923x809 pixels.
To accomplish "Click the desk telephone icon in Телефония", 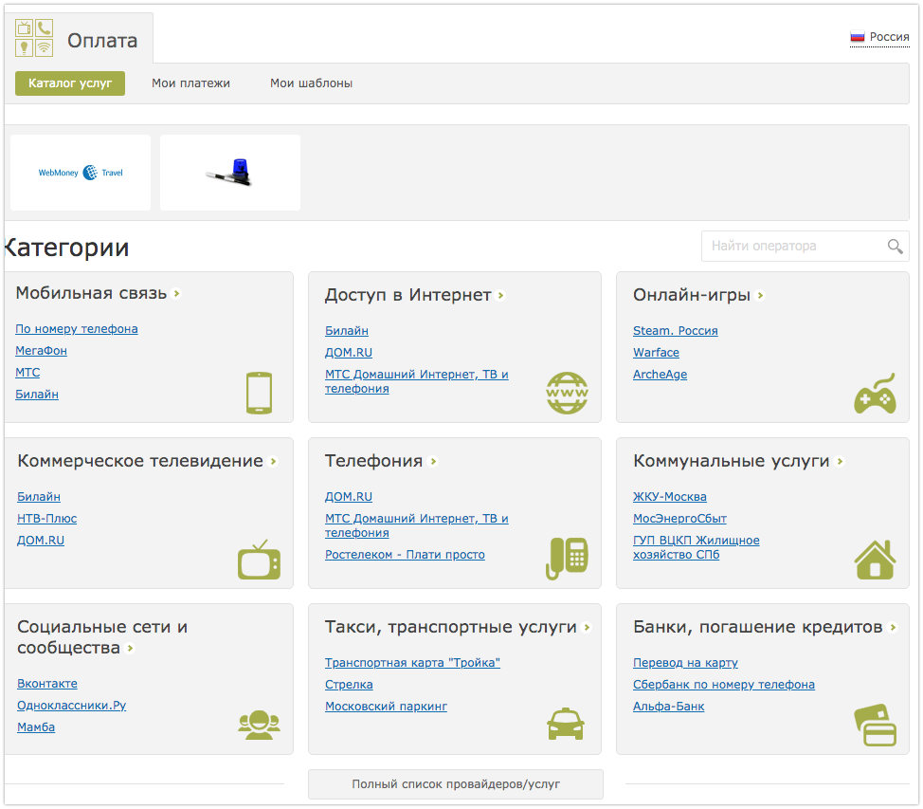I will [x=567, y=559].
